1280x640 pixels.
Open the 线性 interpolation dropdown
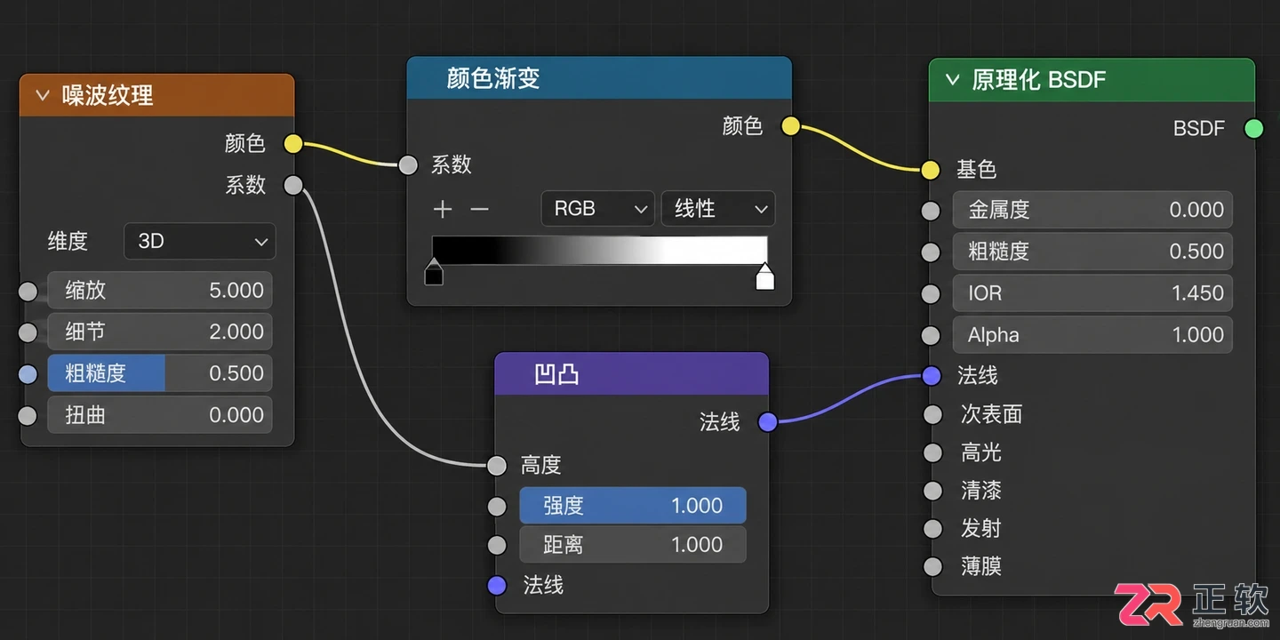coord(718,209)
